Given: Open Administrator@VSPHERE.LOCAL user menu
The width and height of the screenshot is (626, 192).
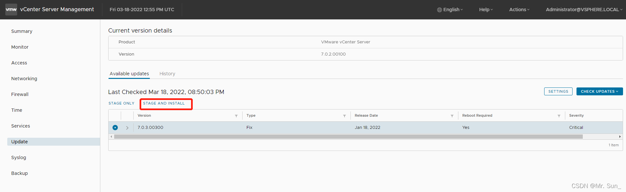Looking at the screenshot, I should (x=584, y=10).
